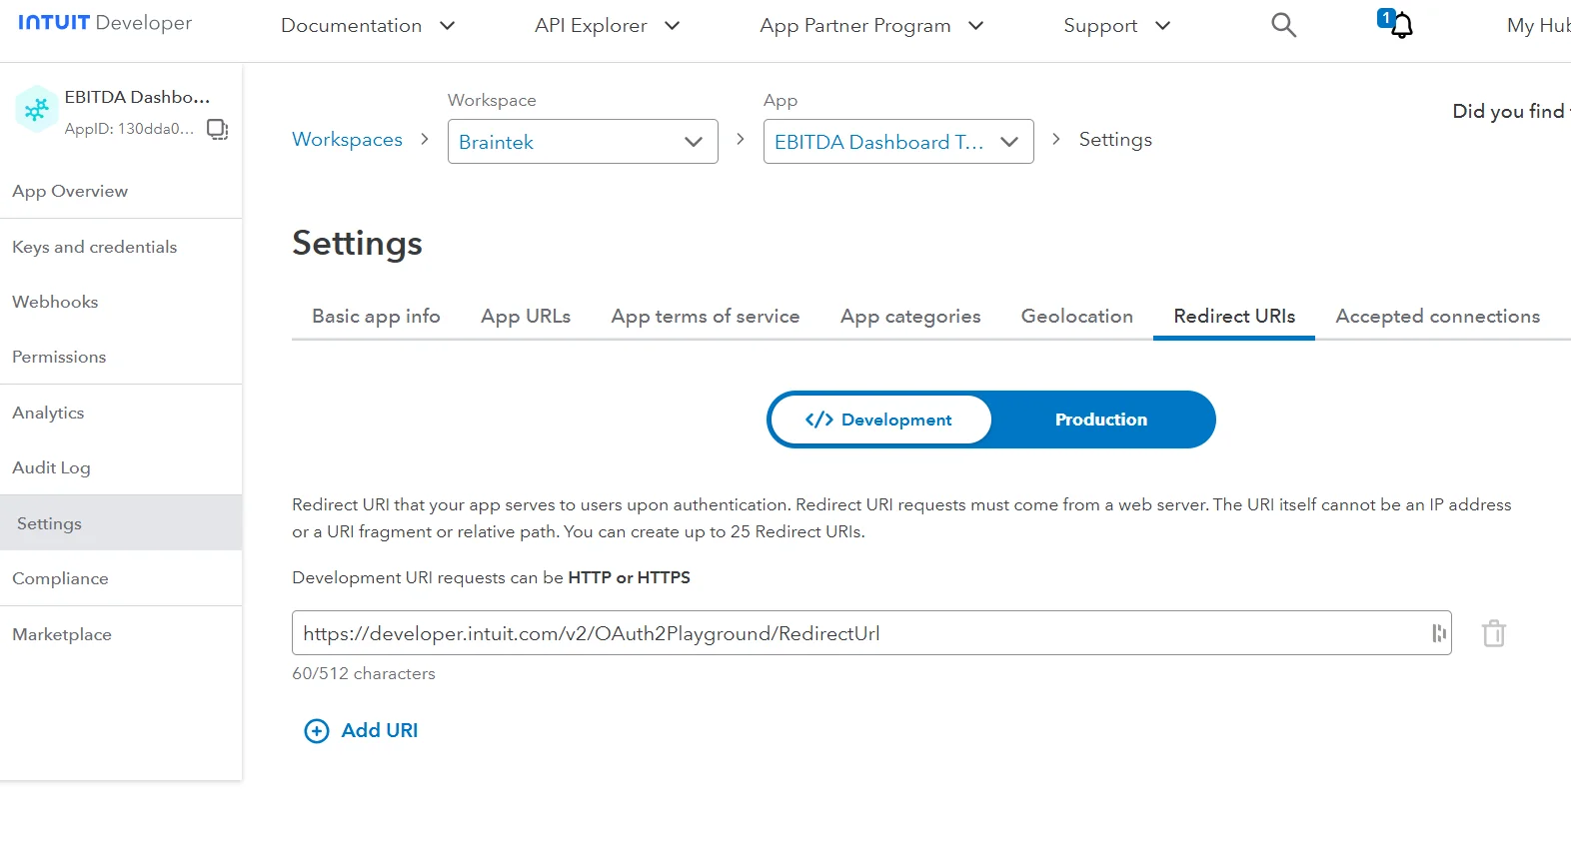Open the Braintek workspace dropdown
This screenshot has height=851, width=1571.
click(x=583, y=142)
